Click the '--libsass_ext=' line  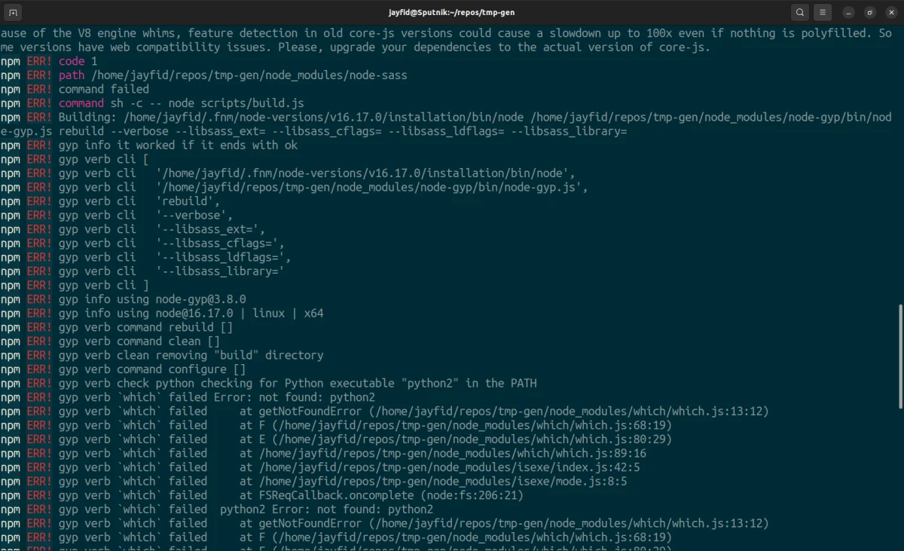133,229
